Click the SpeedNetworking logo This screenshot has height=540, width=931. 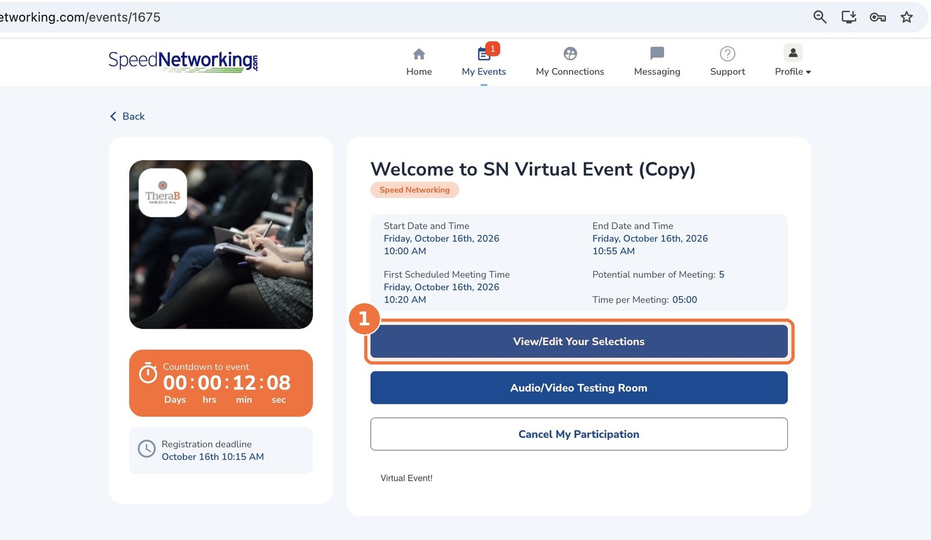click(183, 61)
